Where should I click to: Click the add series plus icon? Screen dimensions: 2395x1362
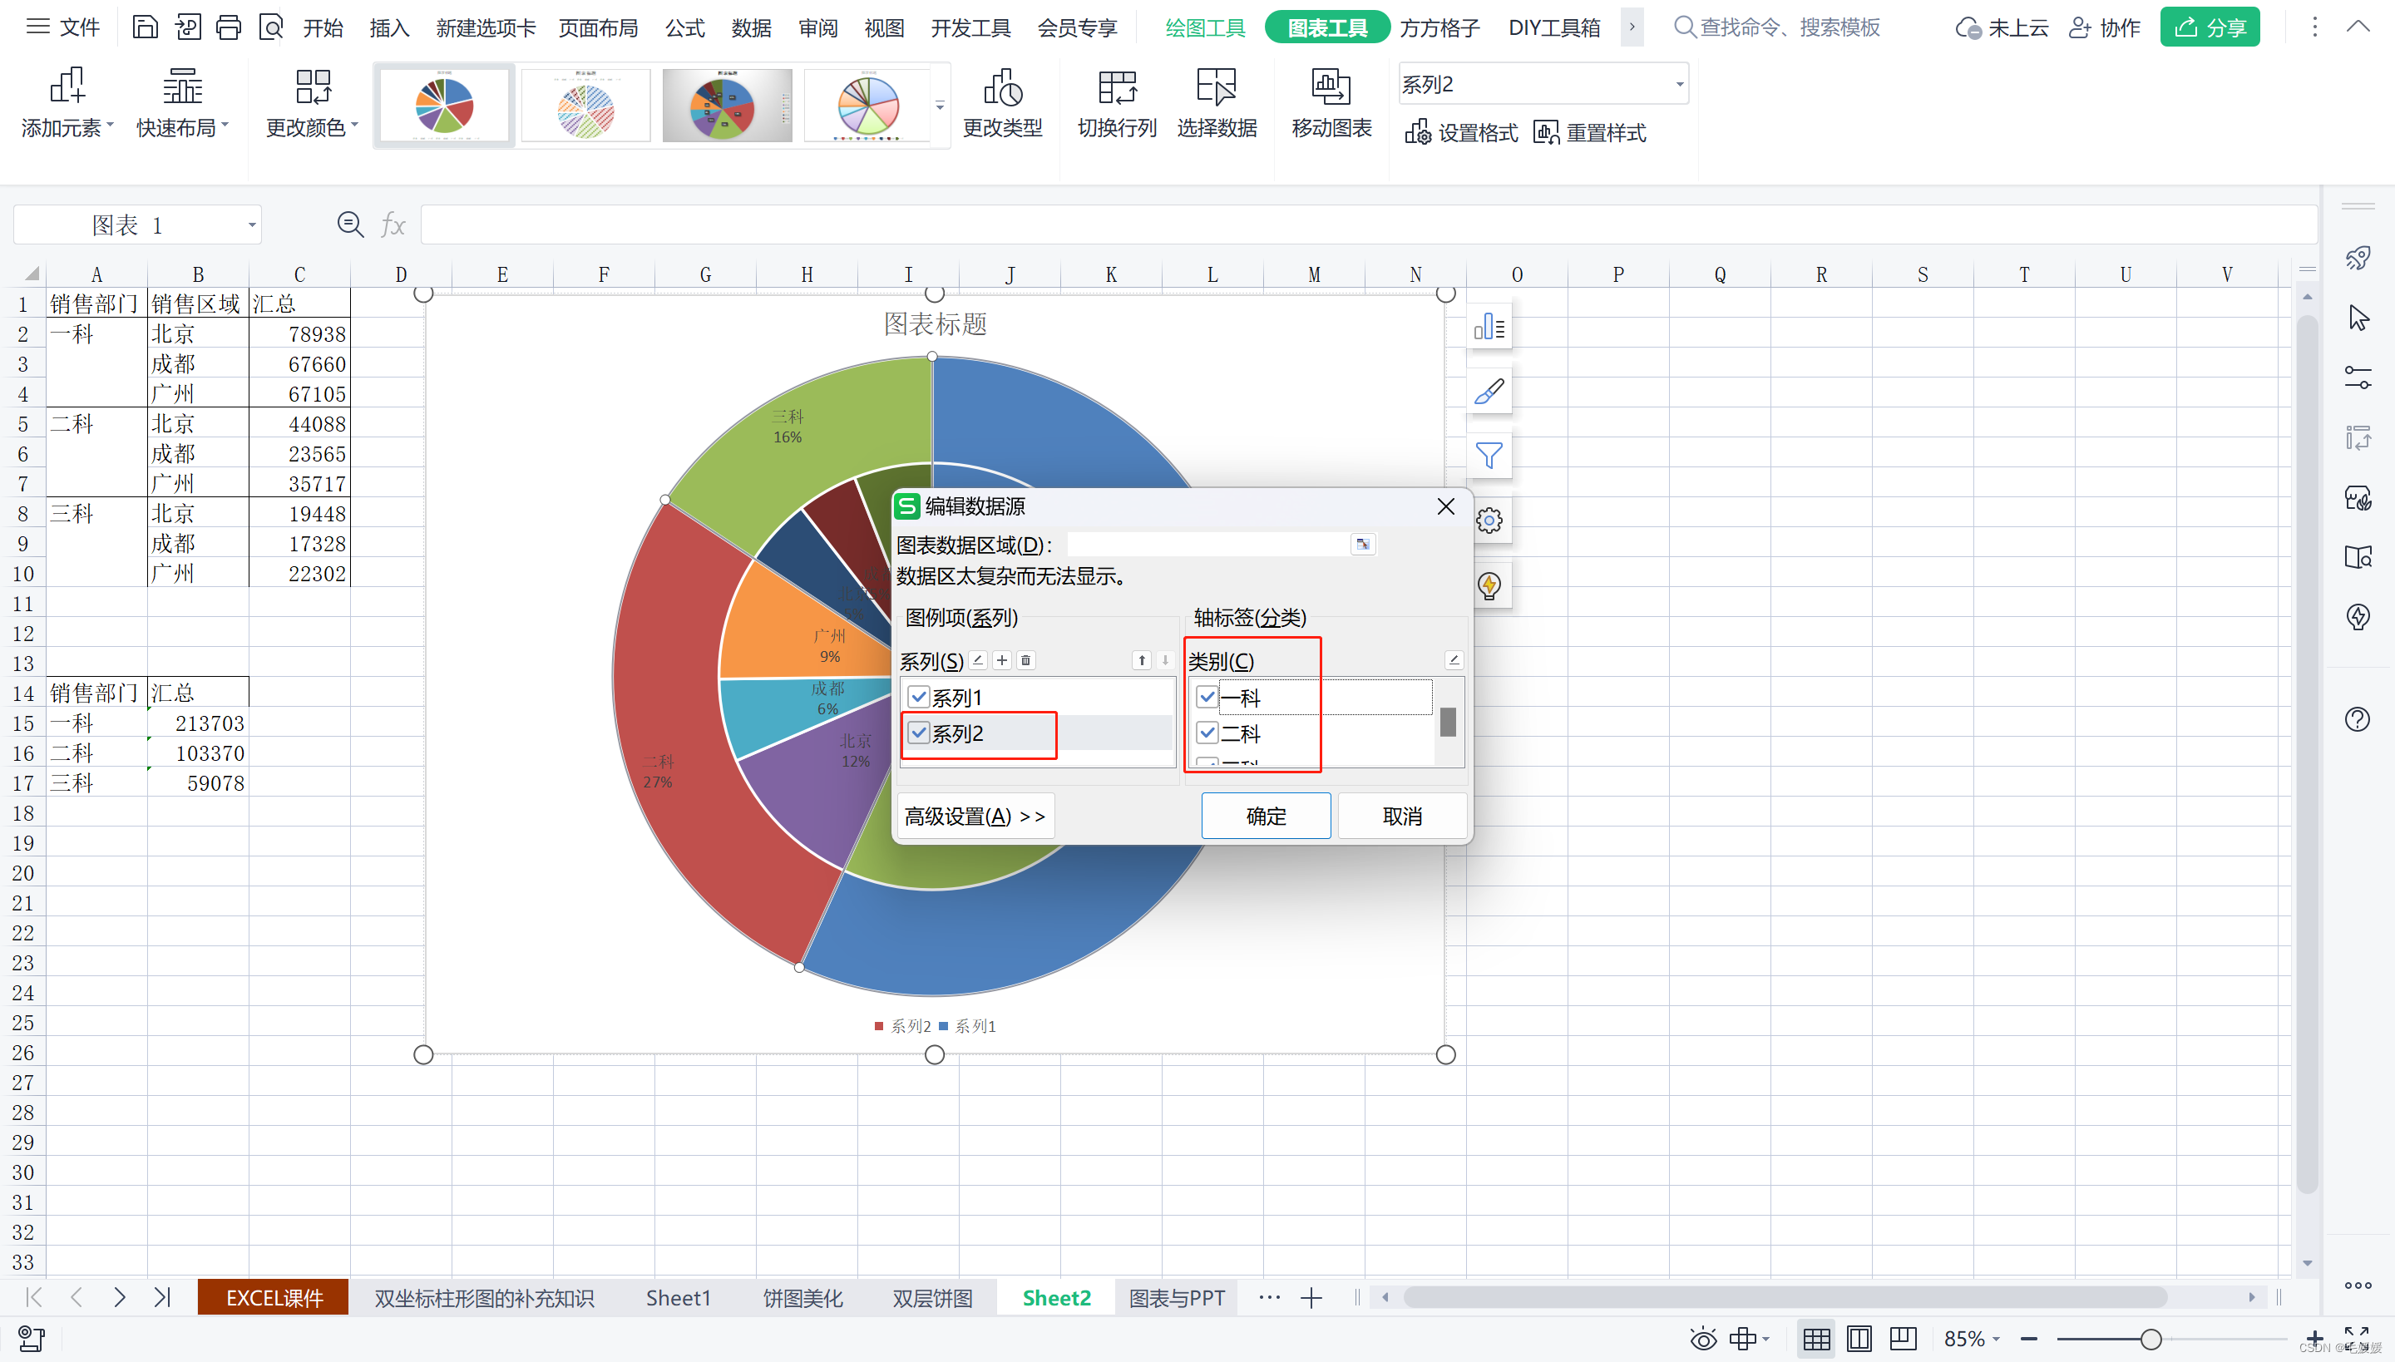[1002, 660]
